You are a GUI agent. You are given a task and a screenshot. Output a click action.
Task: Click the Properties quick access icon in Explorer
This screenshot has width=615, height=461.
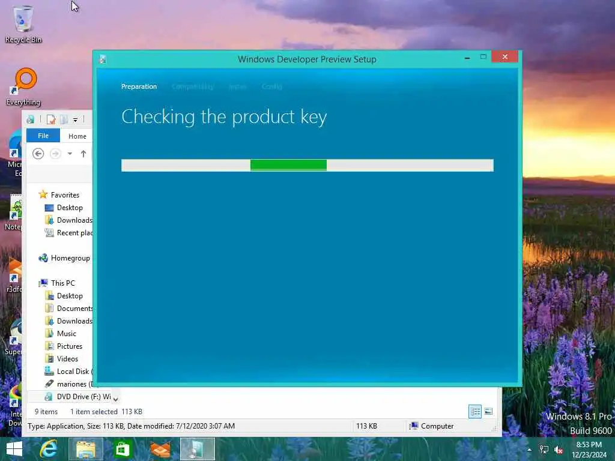pos(51,119)
